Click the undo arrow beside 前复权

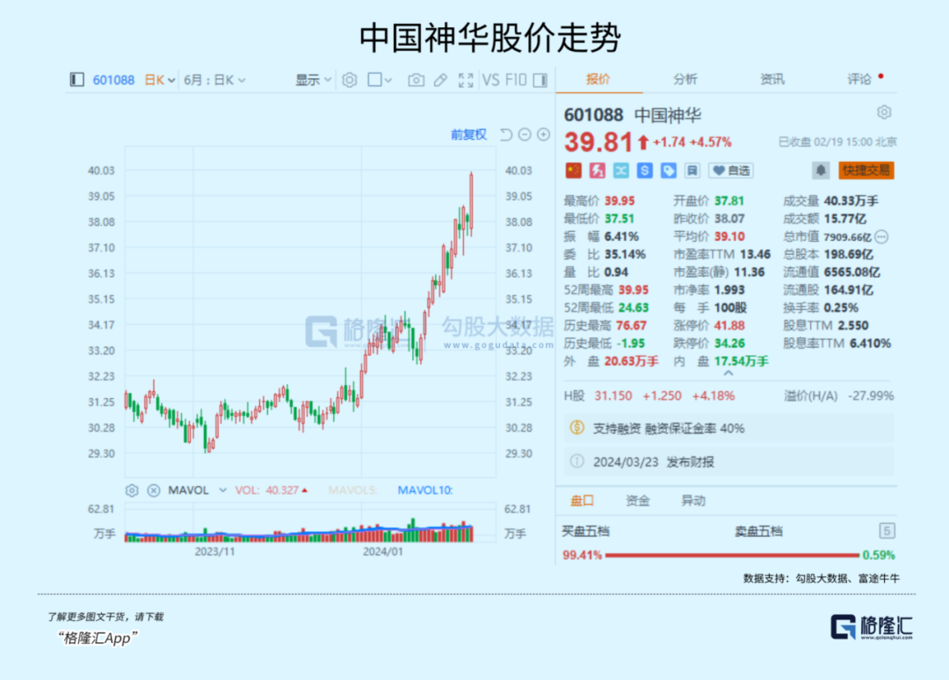[505, 134]
